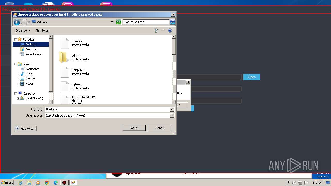Show hidden tray icons arrow
Screen dimensions: 331x186
pos(288,182)
